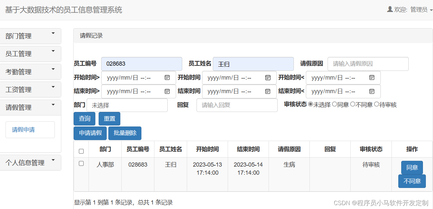The height and width of the screenshot is (209, 433).
Task: Open the 部门 department selection dropdown
Action: (127, 105)
